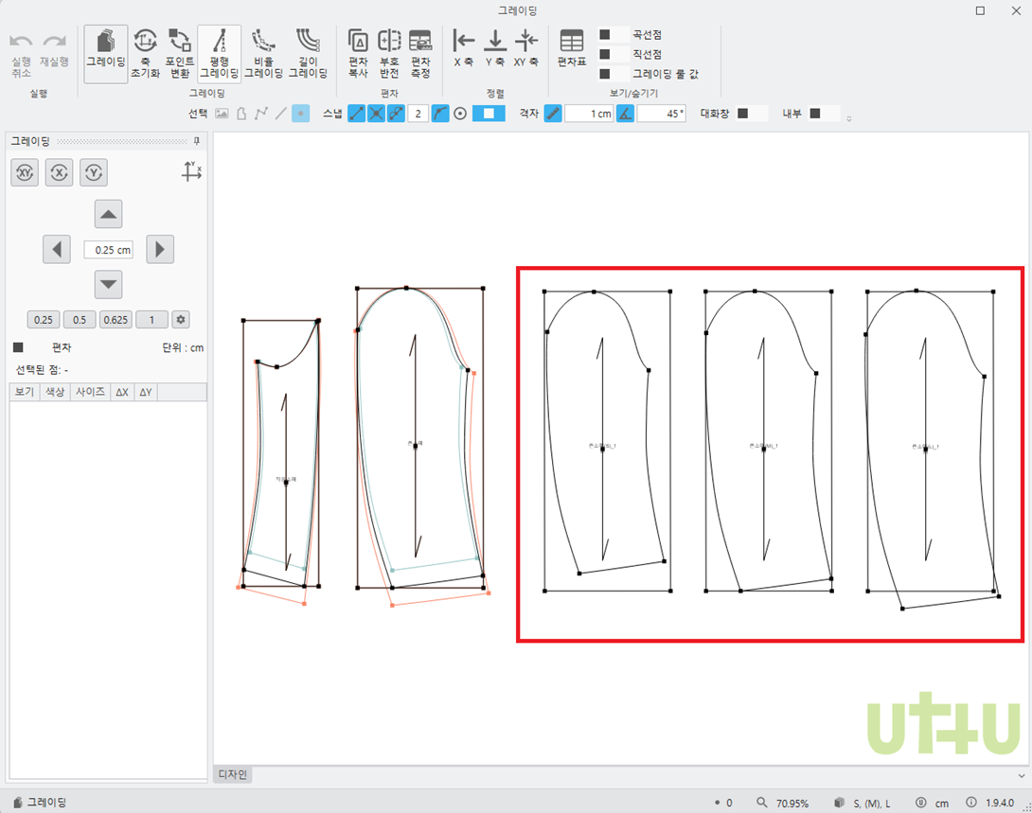The width and height of the screenshot is (1032, 813).
Task: Click the line selection filter icon
Action: (x=280, y=114)
